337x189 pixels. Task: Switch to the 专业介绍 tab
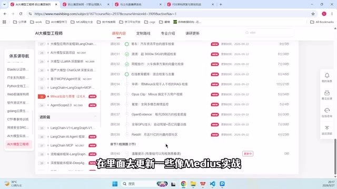168,34
